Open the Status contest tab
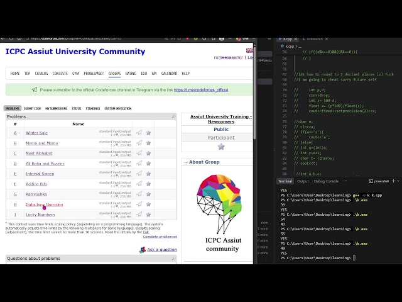 tap(77, 108)
